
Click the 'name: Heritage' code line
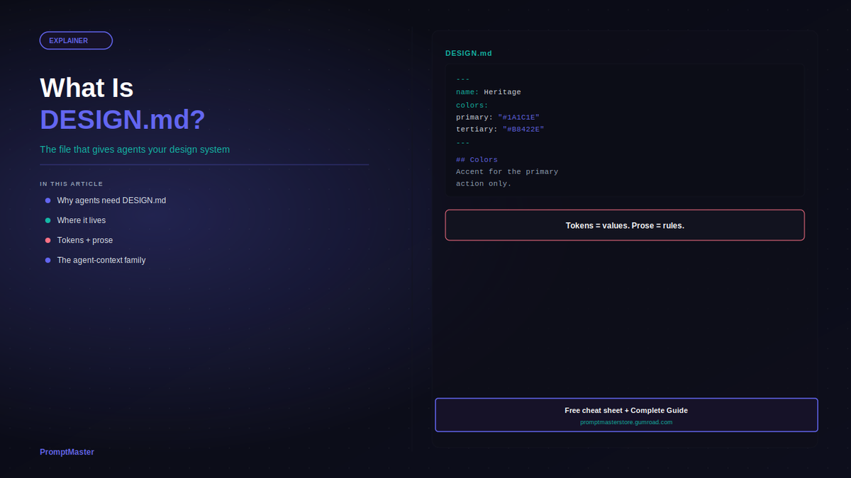[489, 92]
